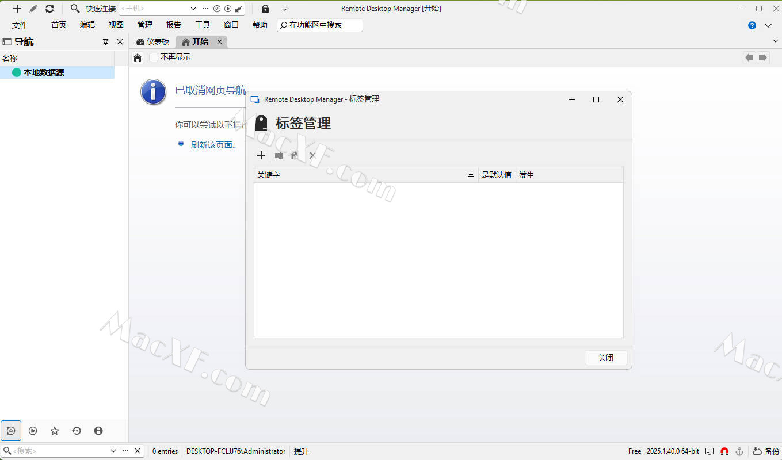Open the 帮助 ribbon tab
The width and height of the screenshot is (782, 460).
click(260, 25)
